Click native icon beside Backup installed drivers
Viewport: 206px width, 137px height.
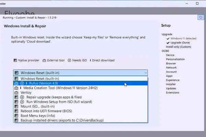16,120
